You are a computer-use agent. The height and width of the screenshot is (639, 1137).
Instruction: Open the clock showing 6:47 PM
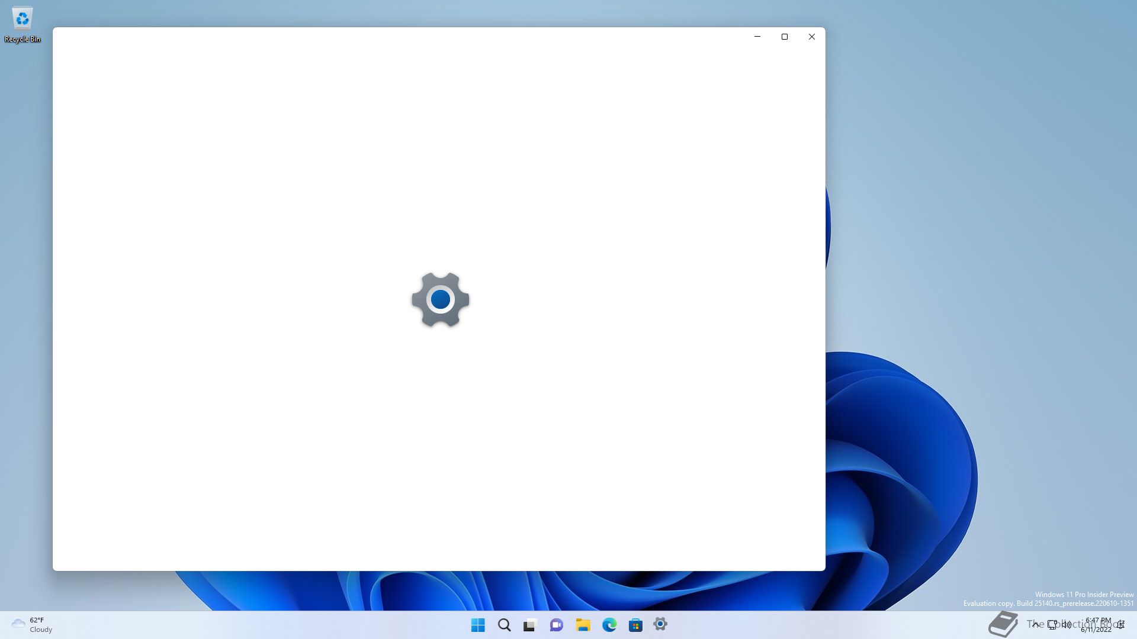(x=1097, y=625)
